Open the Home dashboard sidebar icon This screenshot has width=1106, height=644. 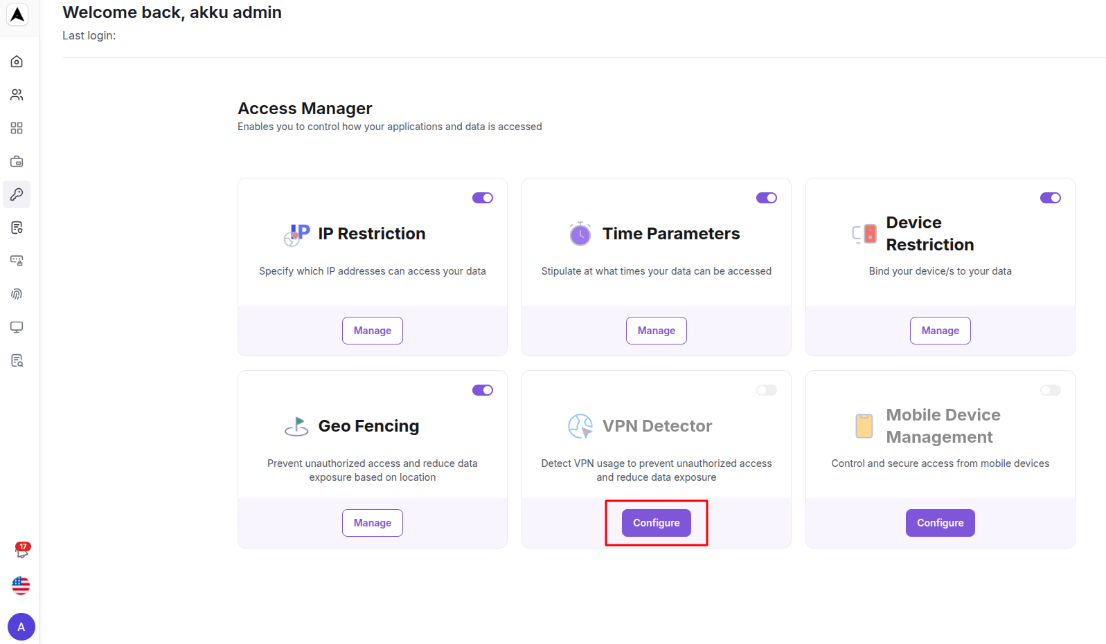pos(17,62)
